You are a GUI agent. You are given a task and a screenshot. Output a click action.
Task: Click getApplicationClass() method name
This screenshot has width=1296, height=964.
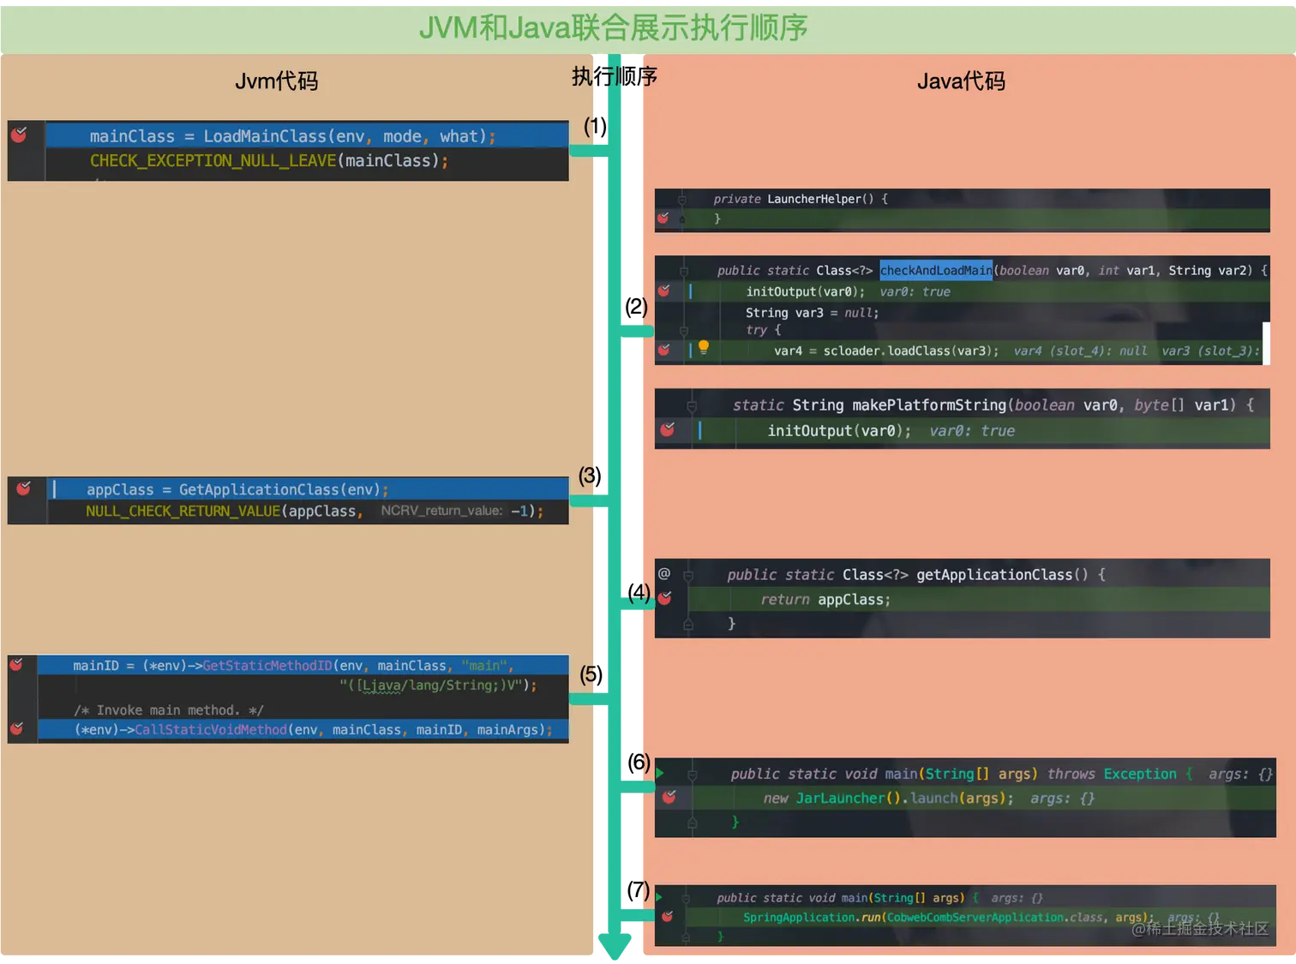1002,574
